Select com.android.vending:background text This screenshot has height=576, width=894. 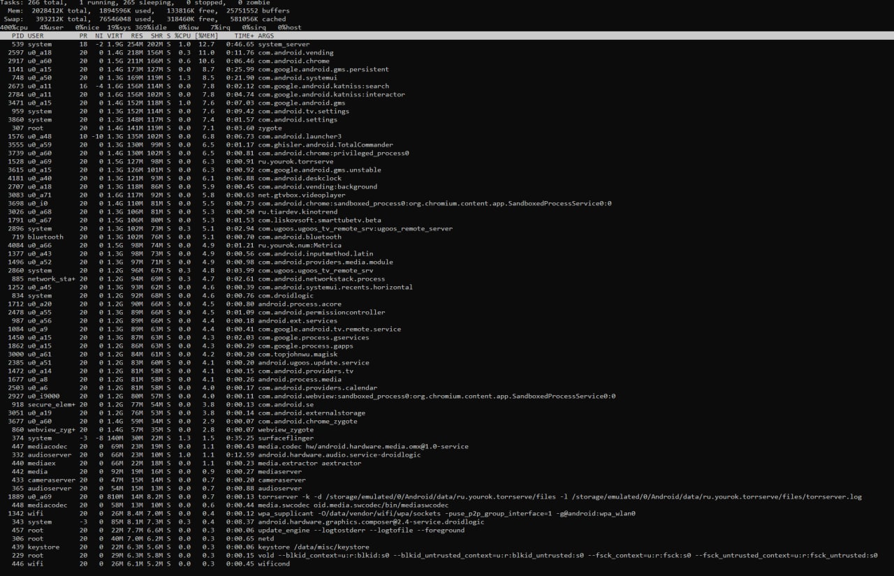pyautogui.click(x=318, y=186)
